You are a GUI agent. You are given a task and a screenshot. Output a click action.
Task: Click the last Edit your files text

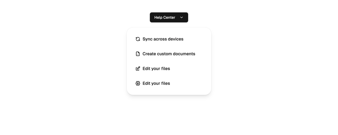(x=156, y=83)
